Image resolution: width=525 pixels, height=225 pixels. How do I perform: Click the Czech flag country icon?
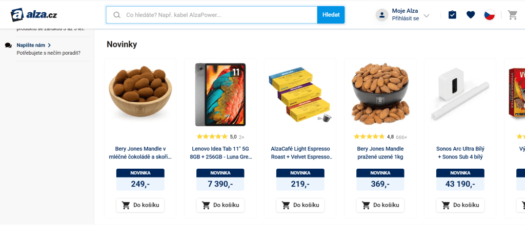pos(490,15)
